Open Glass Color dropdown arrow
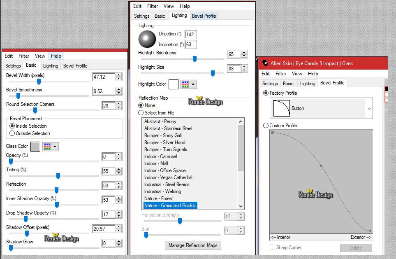 click(x=55, y=147)
